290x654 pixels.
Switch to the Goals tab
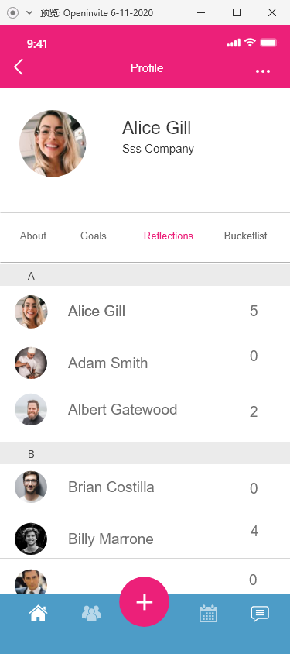pyautogui.click(x=94, y=236)
